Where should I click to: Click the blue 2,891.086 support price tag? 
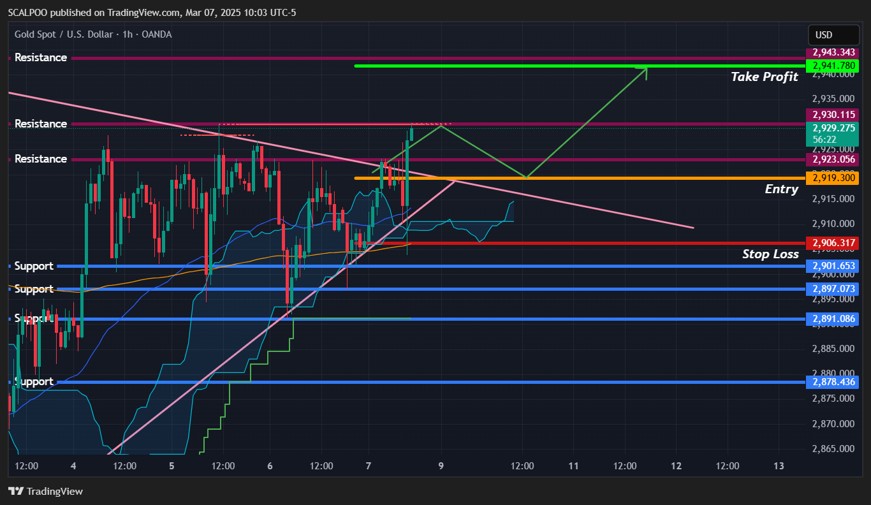[x=833, y=319]
